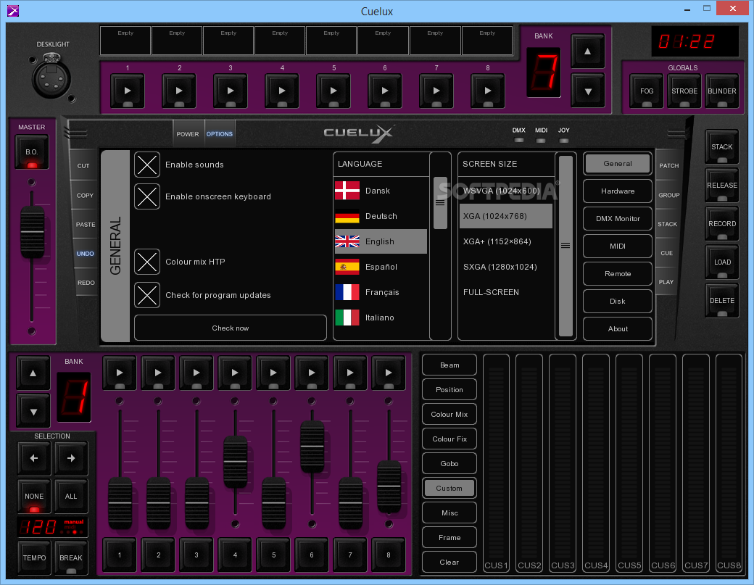
Task: Open the CUE side tab
Action: [666, 253]
